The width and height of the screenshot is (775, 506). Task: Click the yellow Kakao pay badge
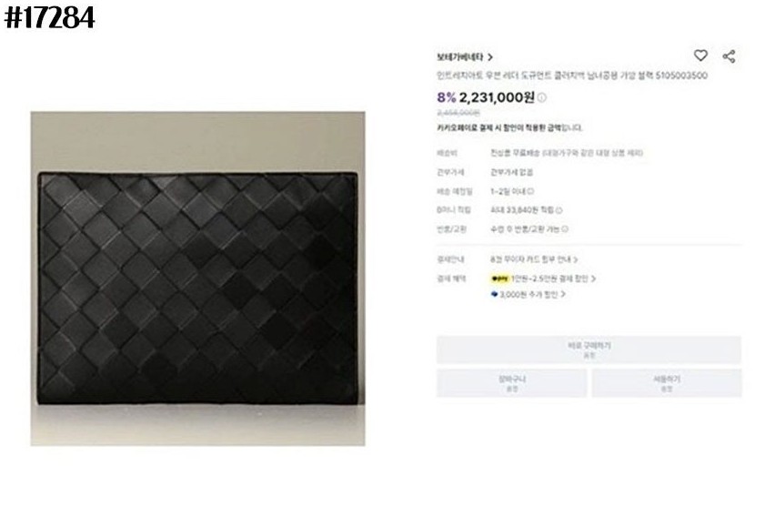point(499,279)
